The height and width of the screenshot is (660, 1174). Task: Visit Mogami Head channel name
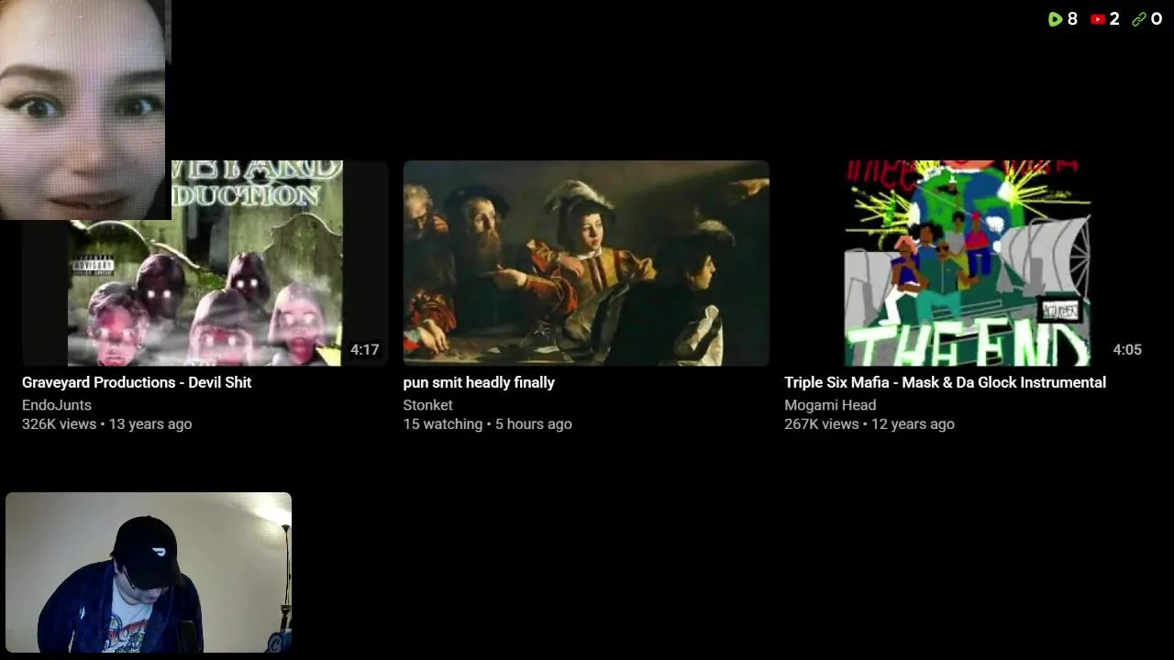pyautogui.click(x=830, y=405)
